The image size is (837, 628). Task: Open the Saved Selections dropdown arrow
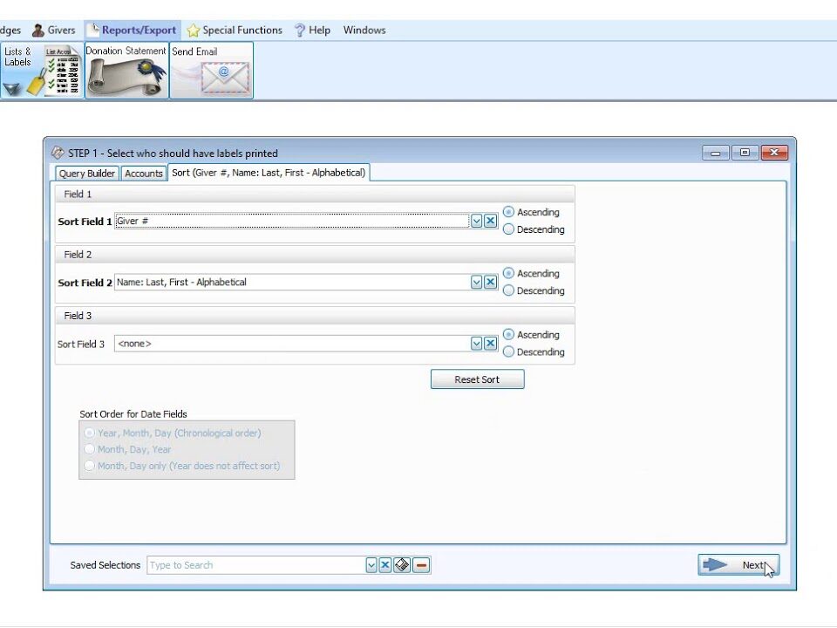(371, 565)
